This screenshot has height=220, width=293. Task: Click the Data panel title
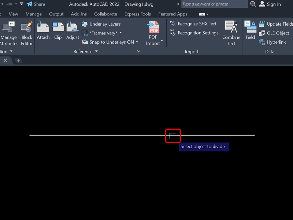[x=270, y=52]
